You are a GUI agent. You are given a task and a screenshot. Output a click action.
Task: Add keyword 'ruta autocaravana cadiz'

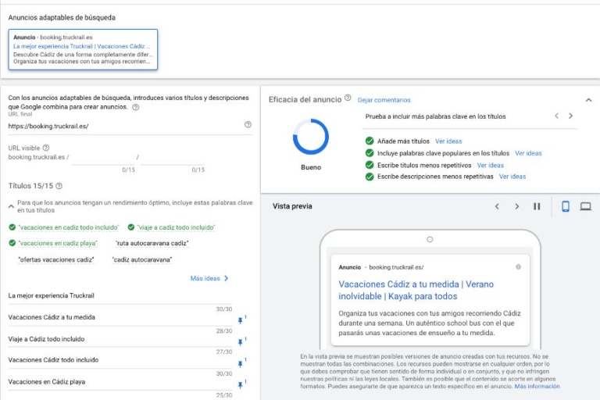(152, 243)
